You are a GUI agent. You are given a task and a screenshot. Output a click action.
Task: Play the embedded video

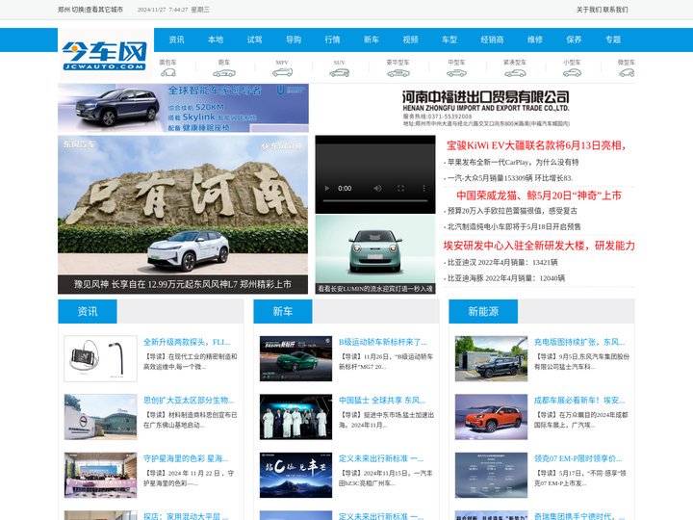[x=327, y=189]
